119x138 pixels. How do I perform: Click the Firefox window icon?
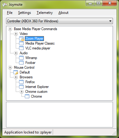click(x=21, y=82)
